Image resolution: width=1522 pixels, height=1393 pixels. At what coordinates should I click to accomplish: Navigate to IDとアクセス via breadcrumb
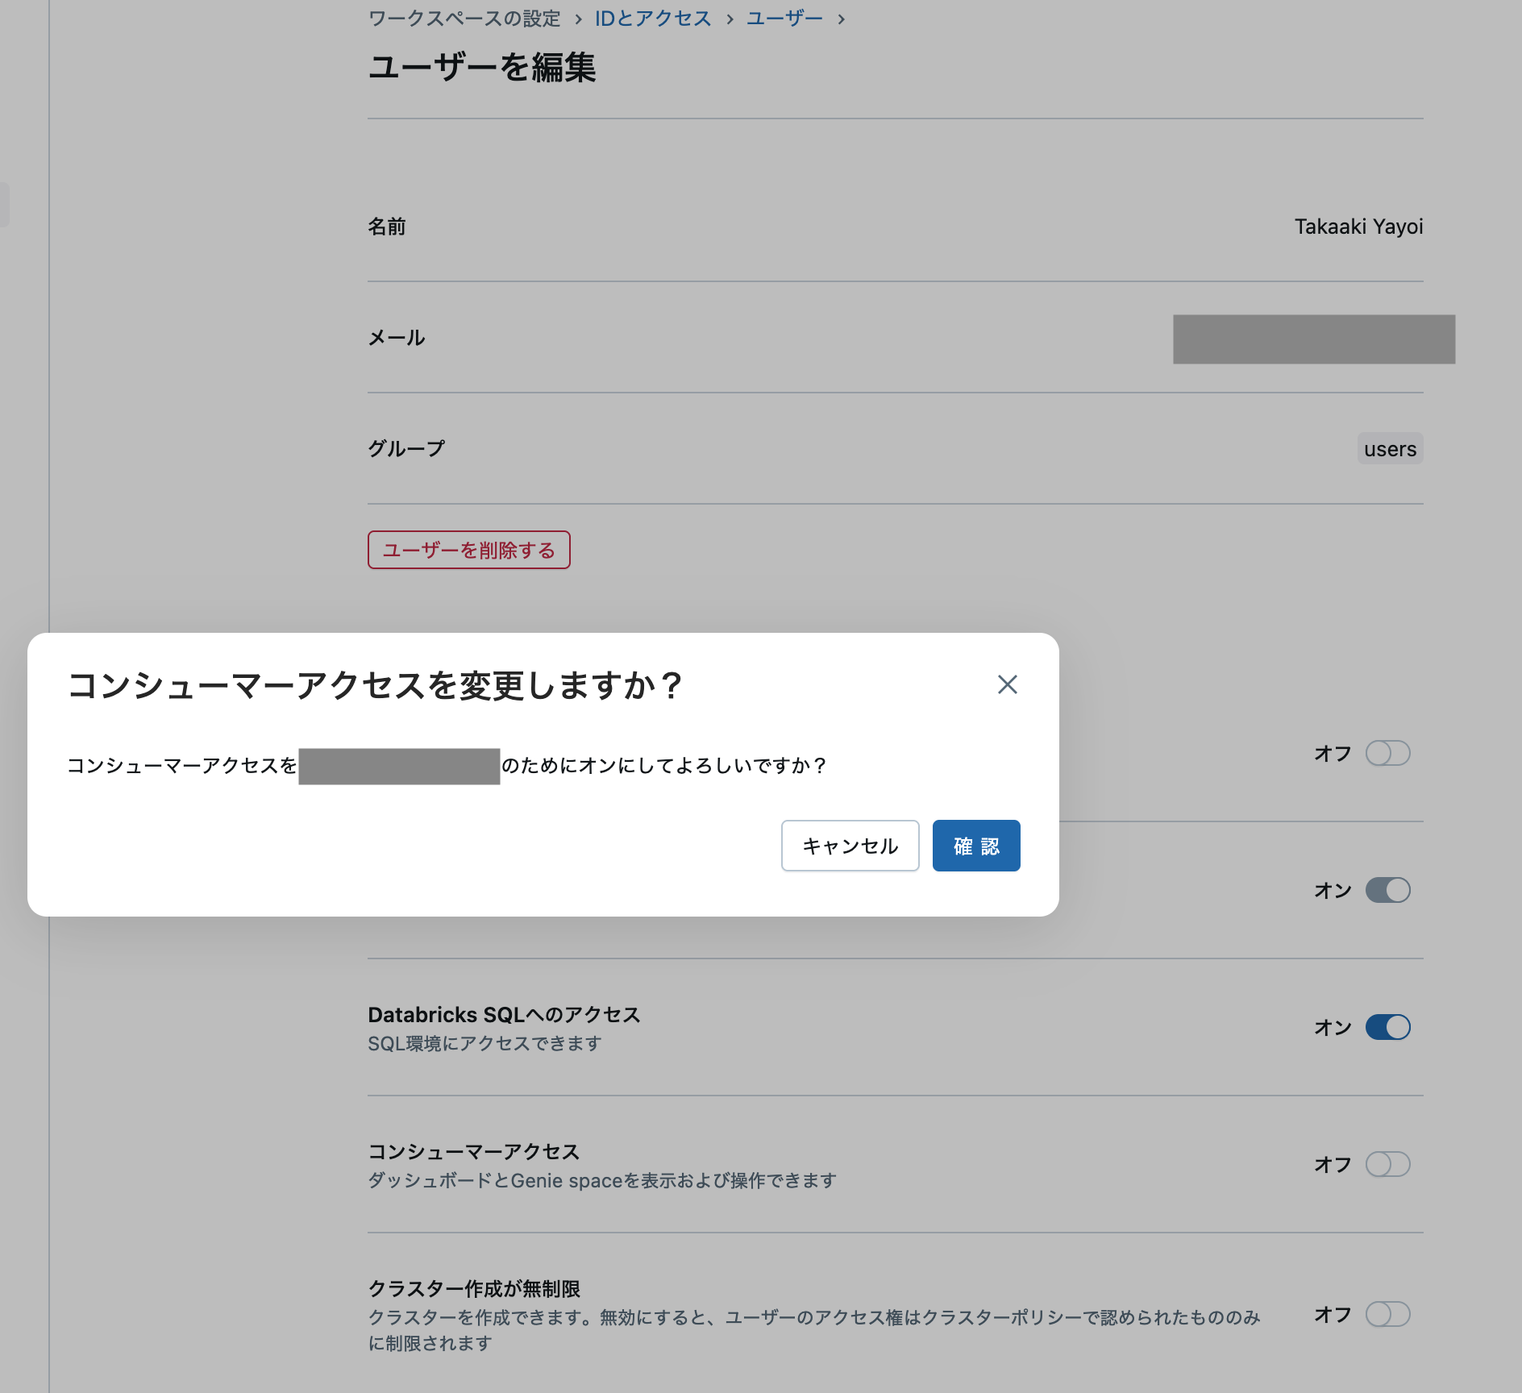coord(651,18)
